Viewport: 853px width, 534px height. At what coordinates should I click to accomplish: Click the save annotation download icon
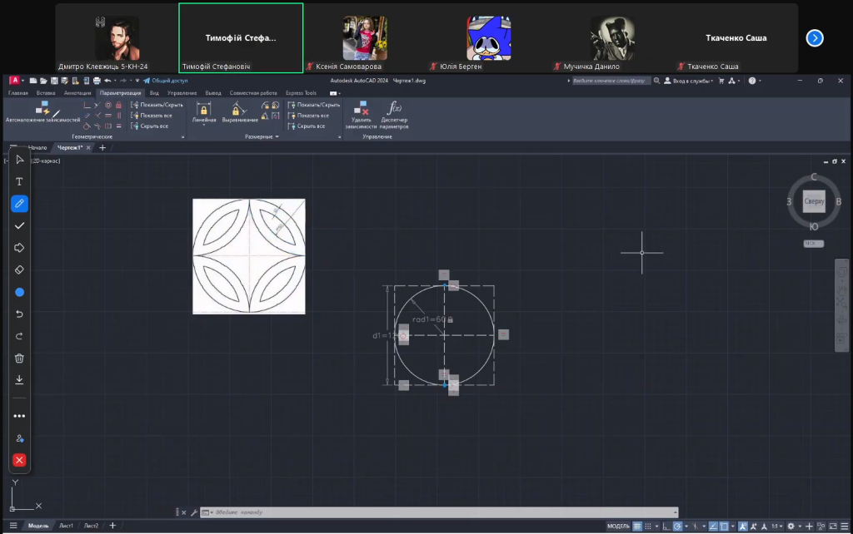pyautogui.click(x=19, y=379)
